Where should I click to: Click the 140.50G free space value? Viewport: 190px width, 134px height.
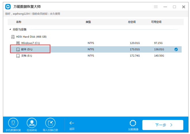[159, 56]
